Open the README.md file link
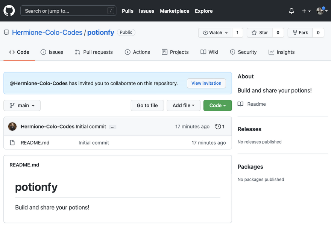Image resolution: width=331 pixels, height=226 pixels. 35,143
